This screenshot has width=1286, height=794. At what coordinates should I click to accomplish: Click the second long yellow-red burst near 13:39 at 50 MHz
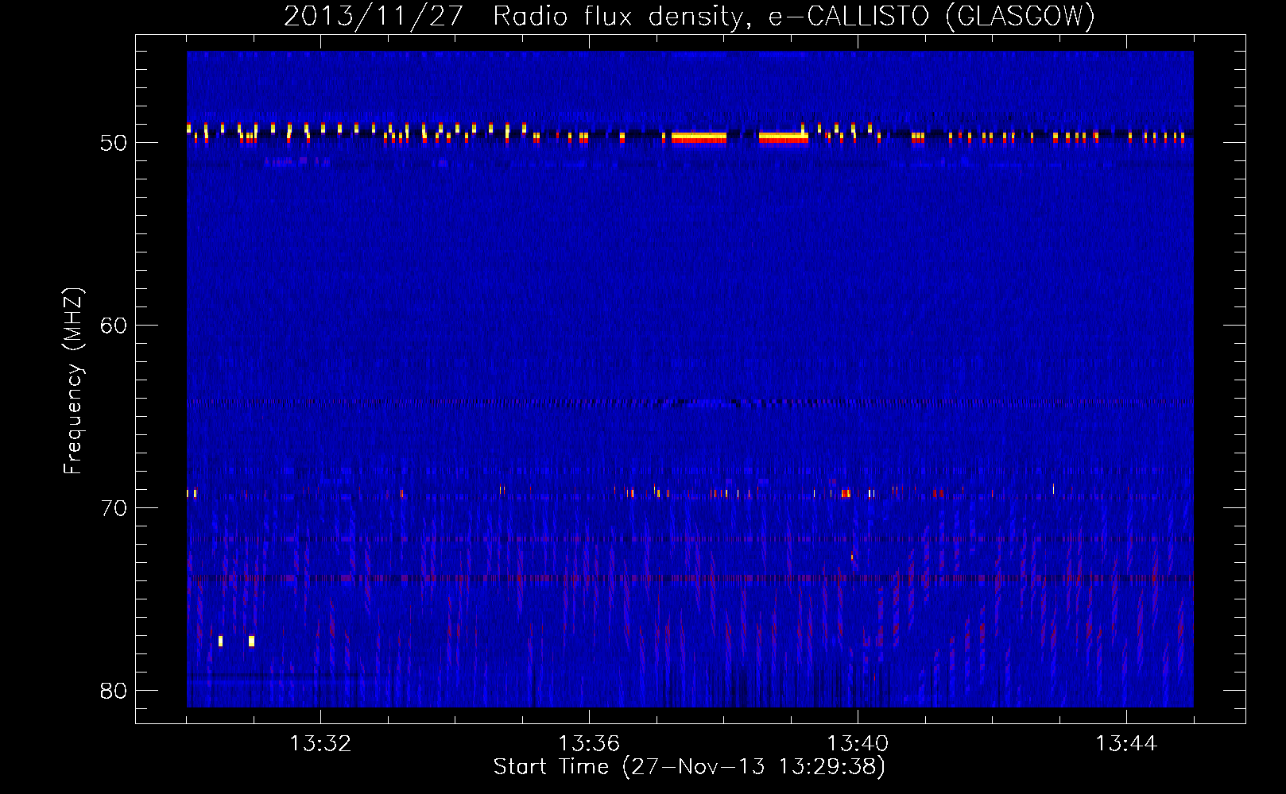[x=784, y=137]
